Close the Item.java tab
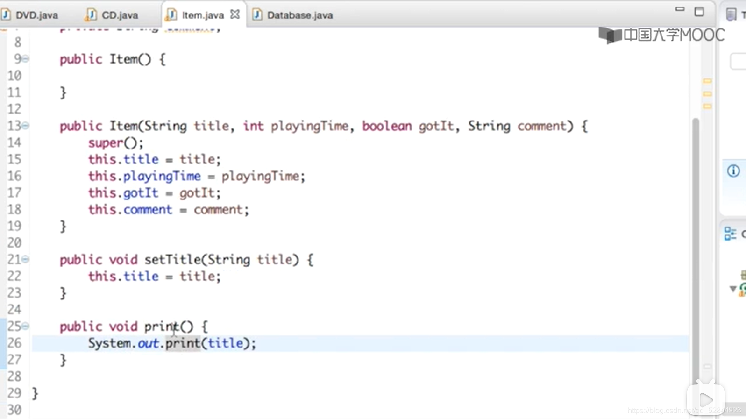Viewport: 746px width, 419px height. [235, 14]
